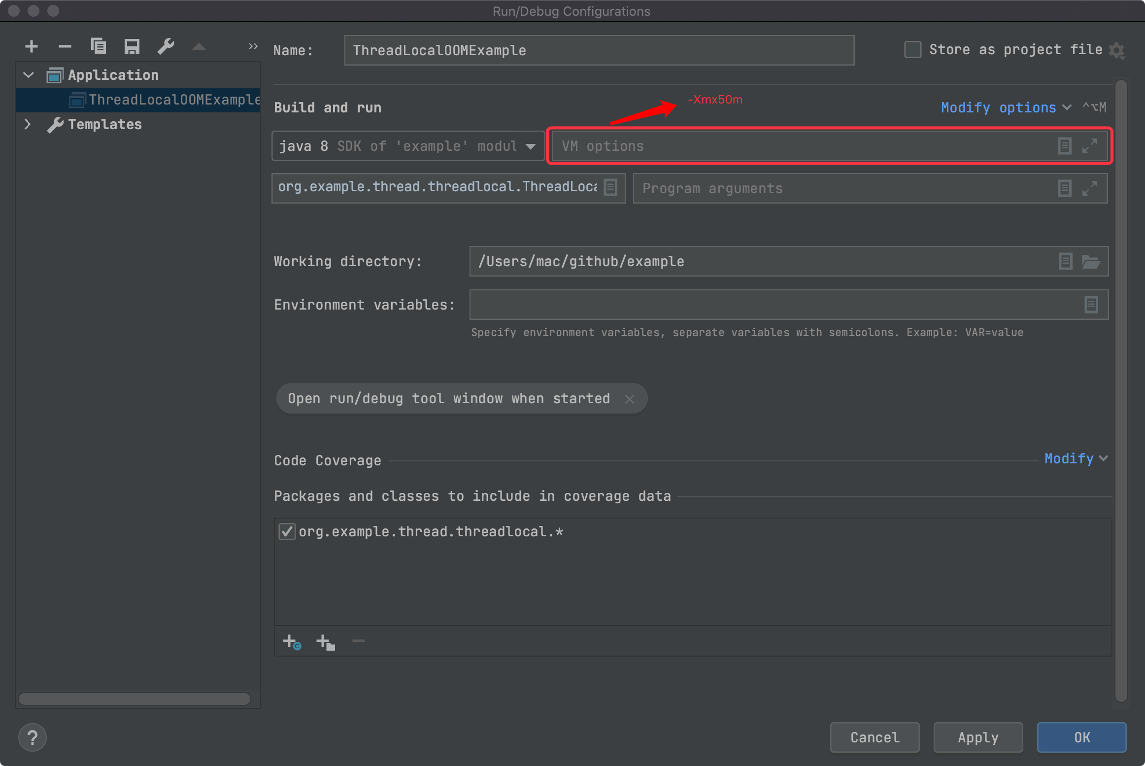Expand the Templates tree node
This screenshot has width=1145, height=766.
tap(28, 124)
